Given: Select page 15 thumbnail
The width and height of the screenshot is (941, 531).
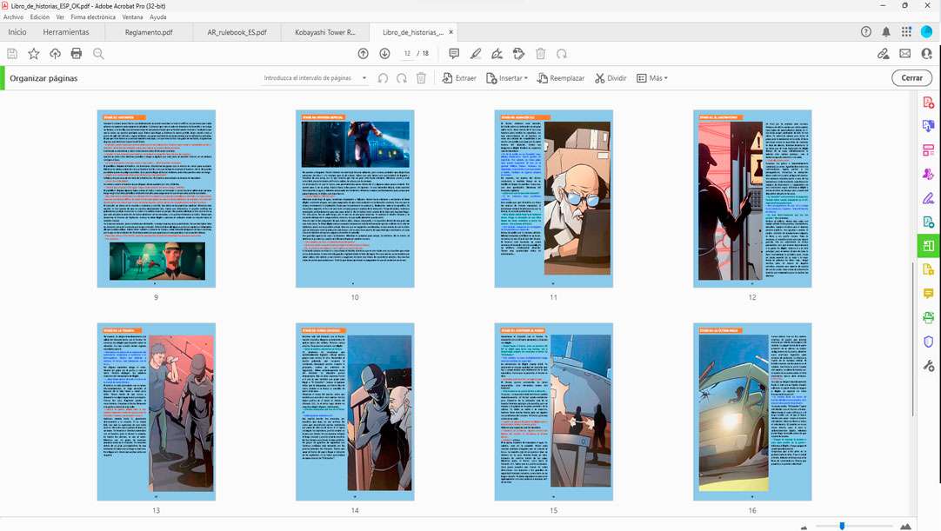Looking at the screenshot, I should 553,412.
